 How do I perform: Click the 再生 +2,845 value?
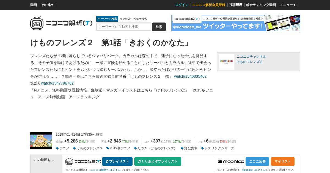pyautogui.click(x=114, y=141)
